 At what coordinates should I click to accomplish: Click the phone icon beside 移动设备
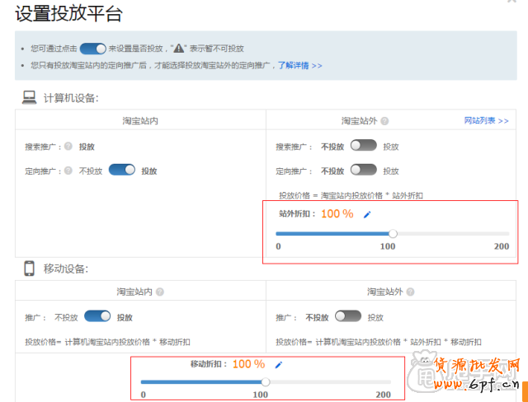tap(29, 269)
